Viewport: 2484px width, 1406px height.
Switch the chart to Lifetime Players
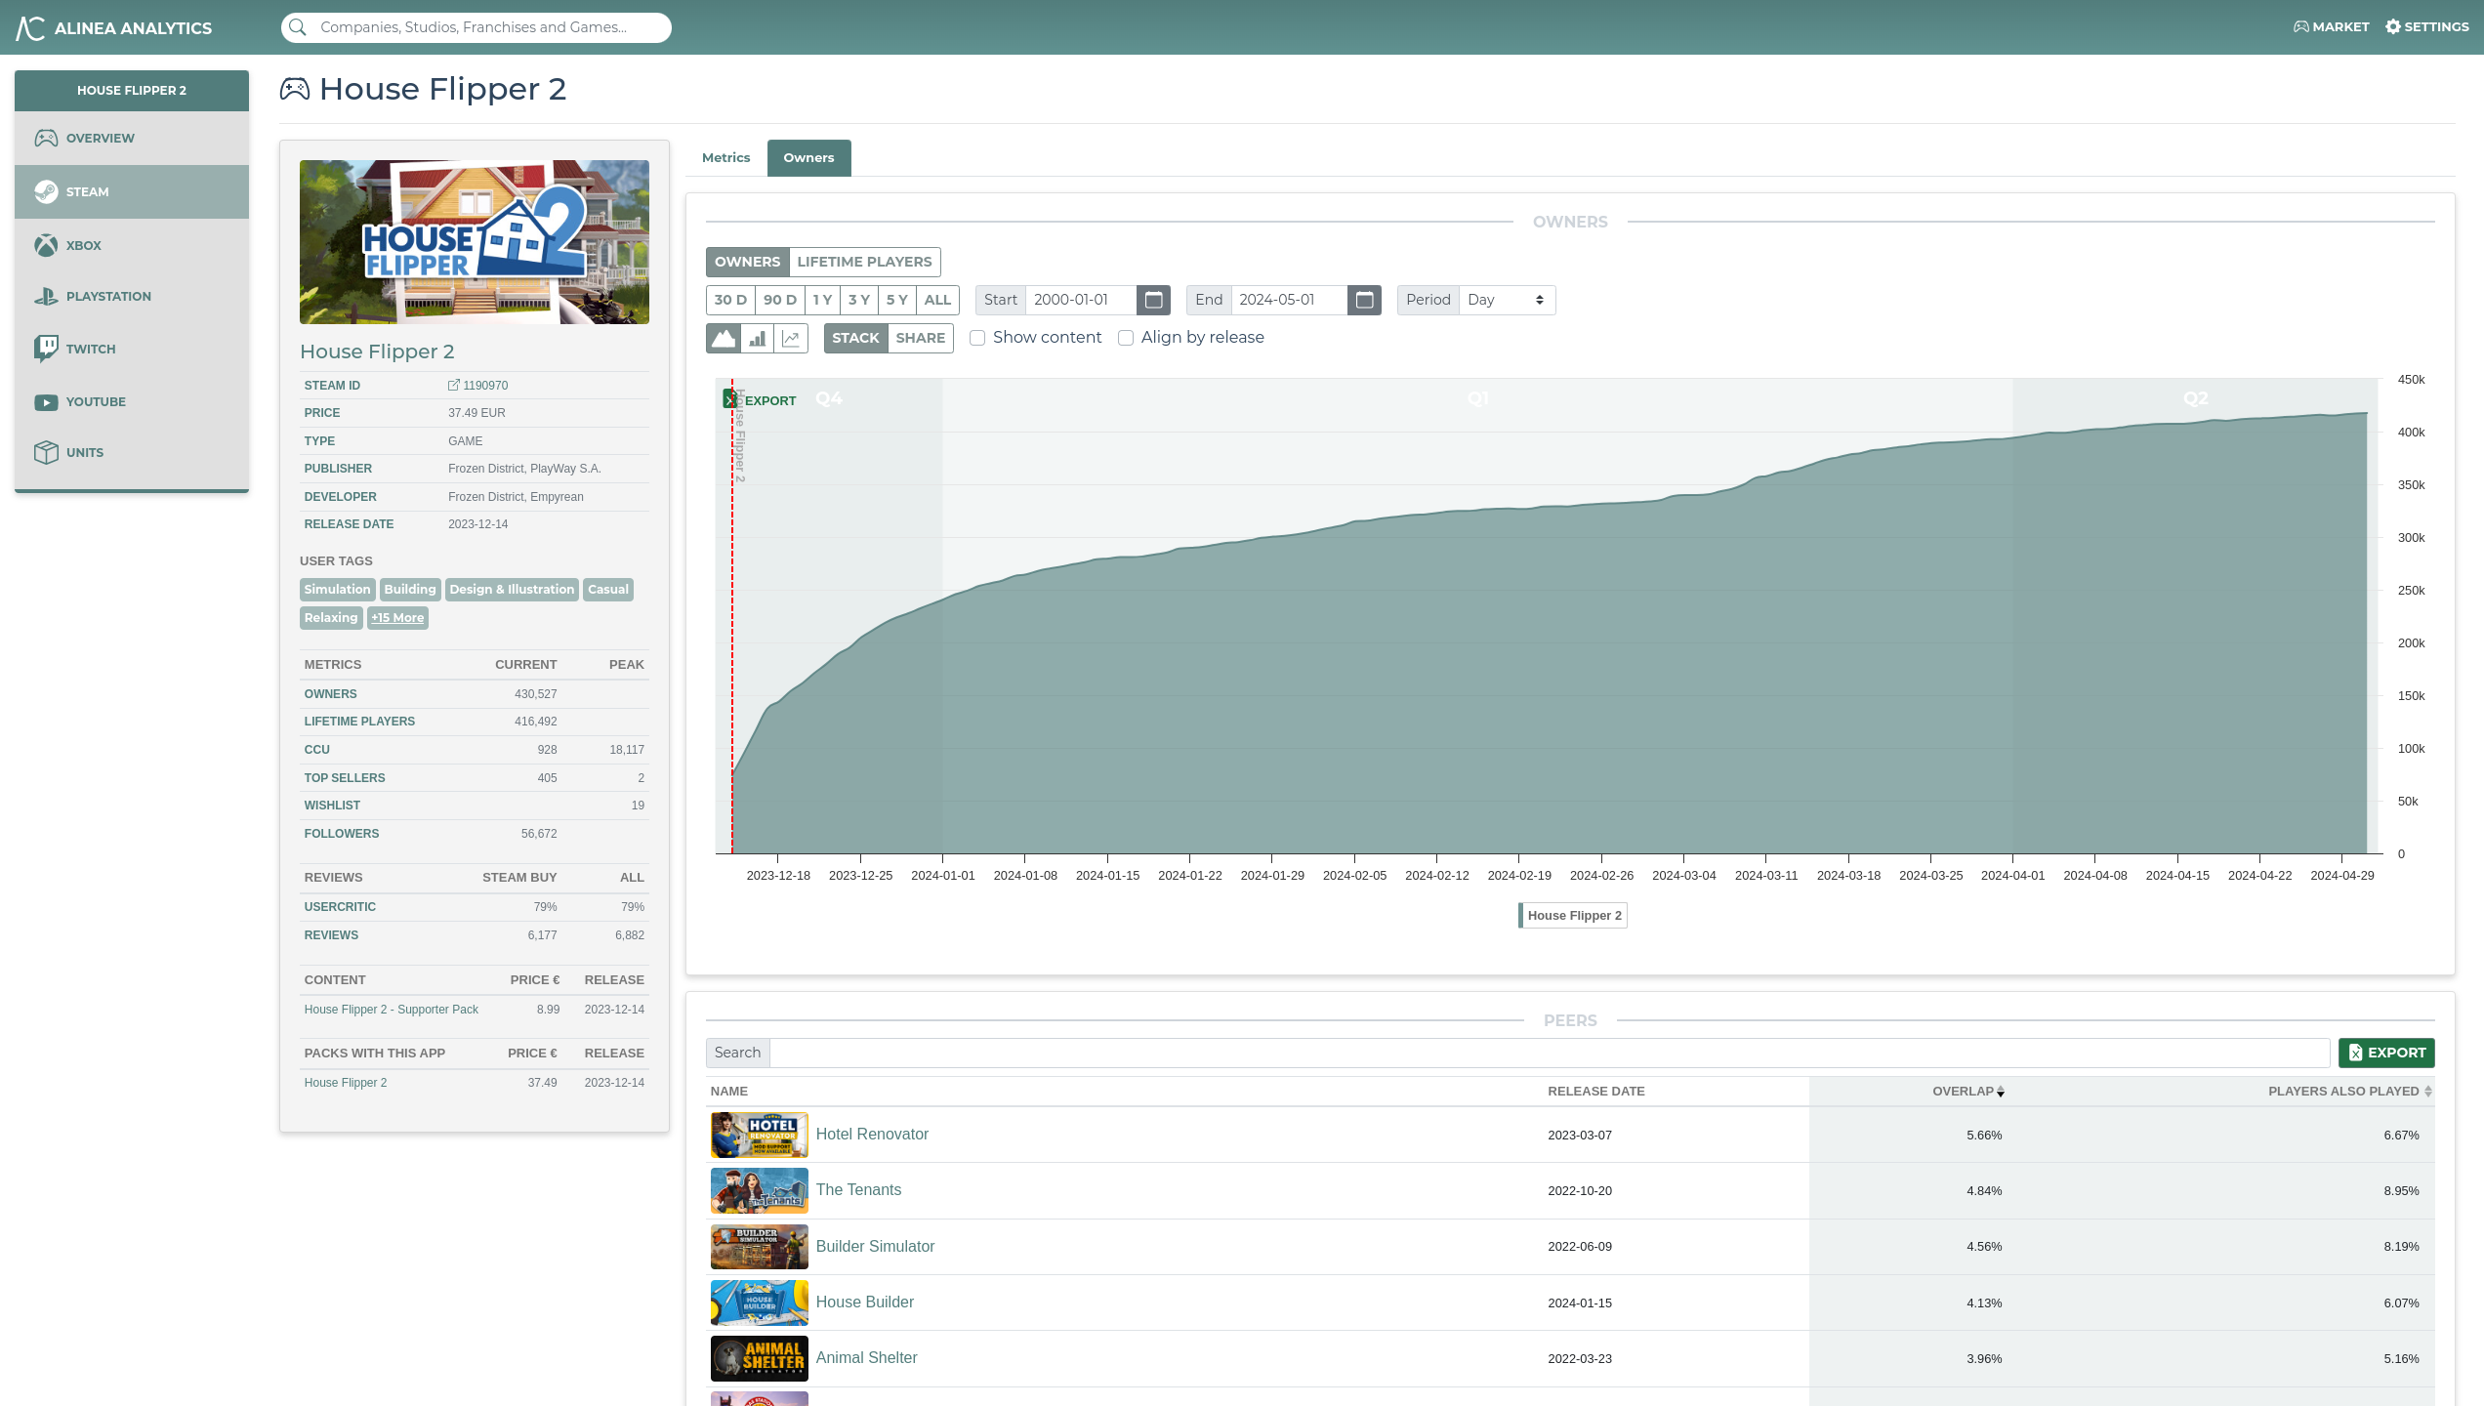click(864, 262)
